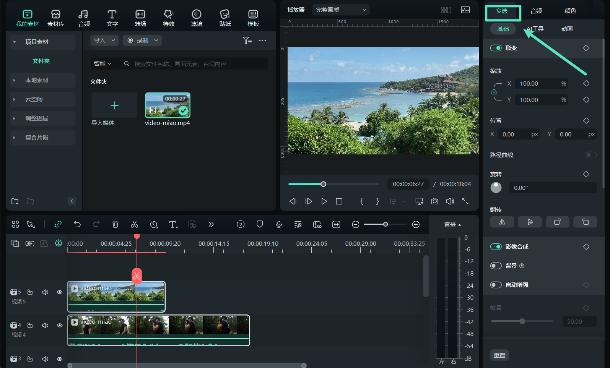Expand the 本地素材 tree item

(14, 80)
